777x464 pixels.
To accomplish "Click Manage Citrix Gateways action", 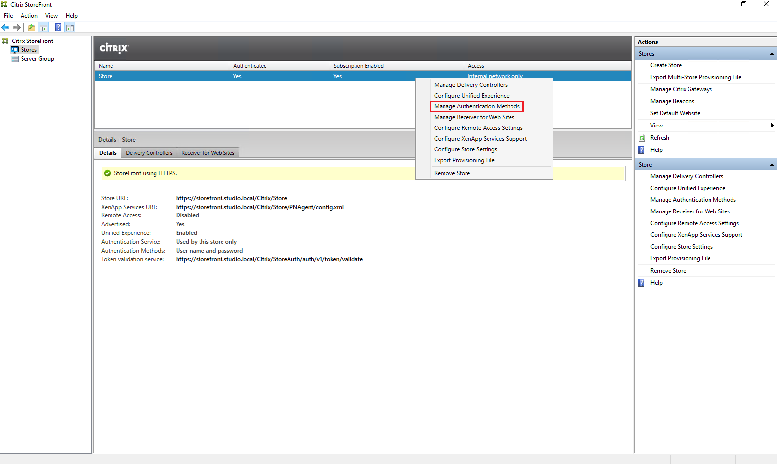I will (x=681, y=89).
